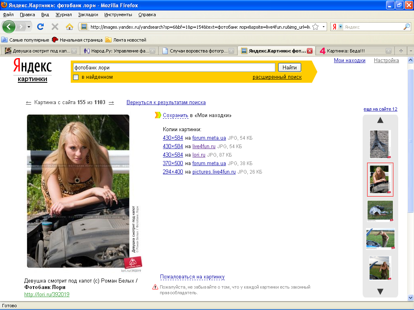Viewport: 414px width, 310px height.
Task: Toggle the в найденном checkbox
Action: (76, 77)
